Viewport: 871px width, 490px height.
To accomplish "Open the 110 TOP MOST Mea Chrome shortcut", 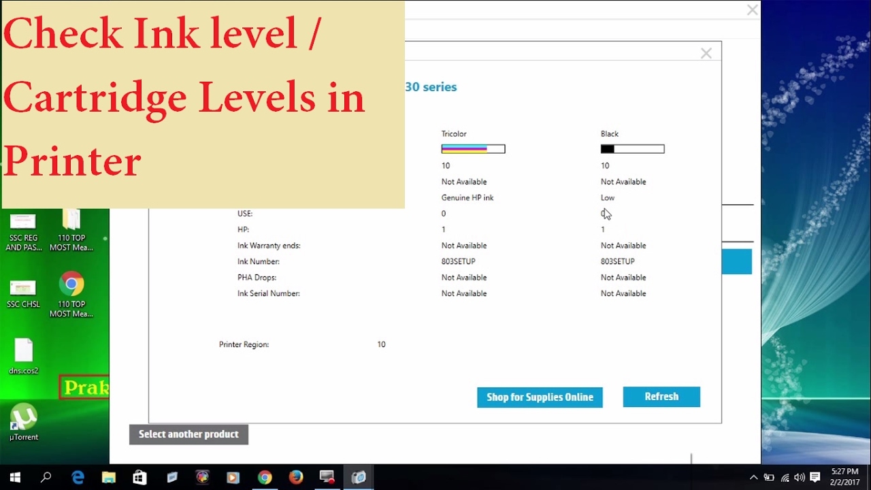I will (71, 294).
